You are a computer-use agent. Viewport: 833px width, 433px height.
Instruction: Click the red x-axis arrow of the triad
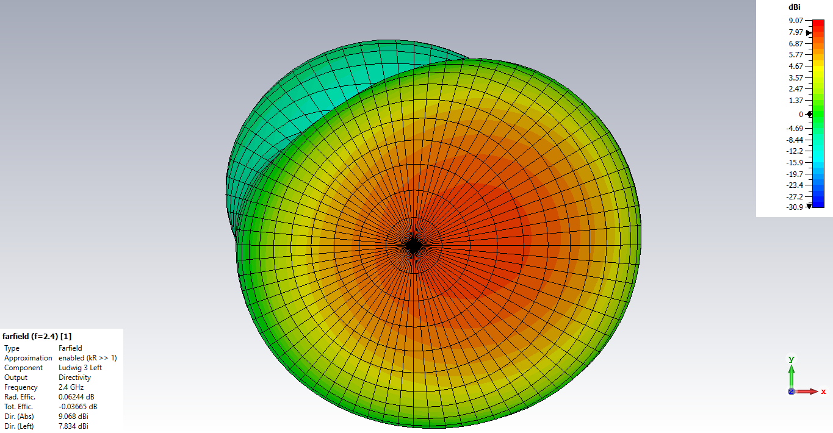(x=809, y=391)
